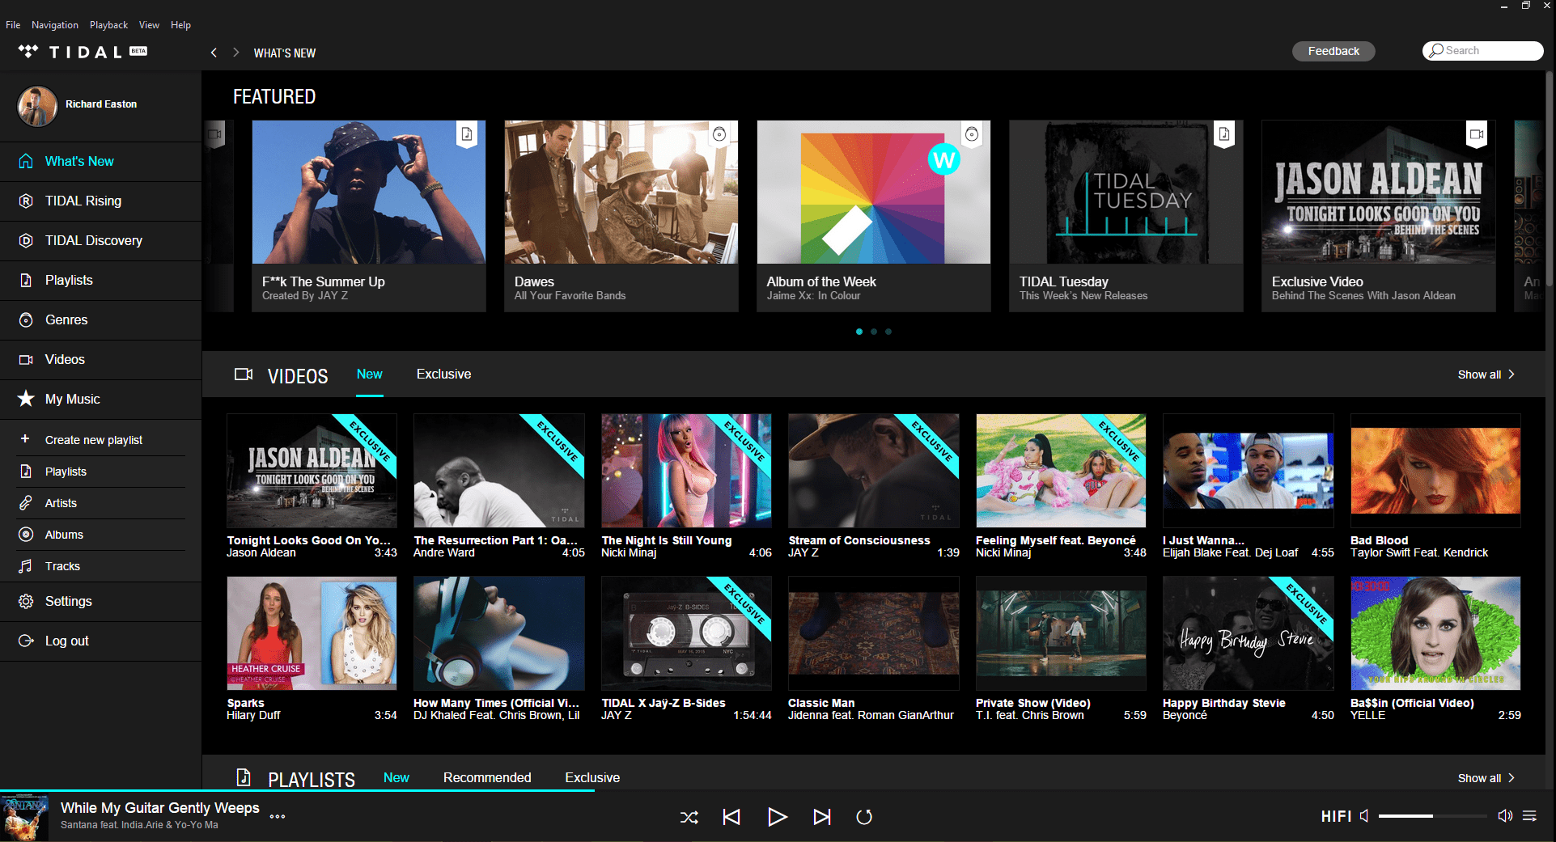Click the track progress bar
The height and width of the screenshot is (842, 1556).
point(778,790)
